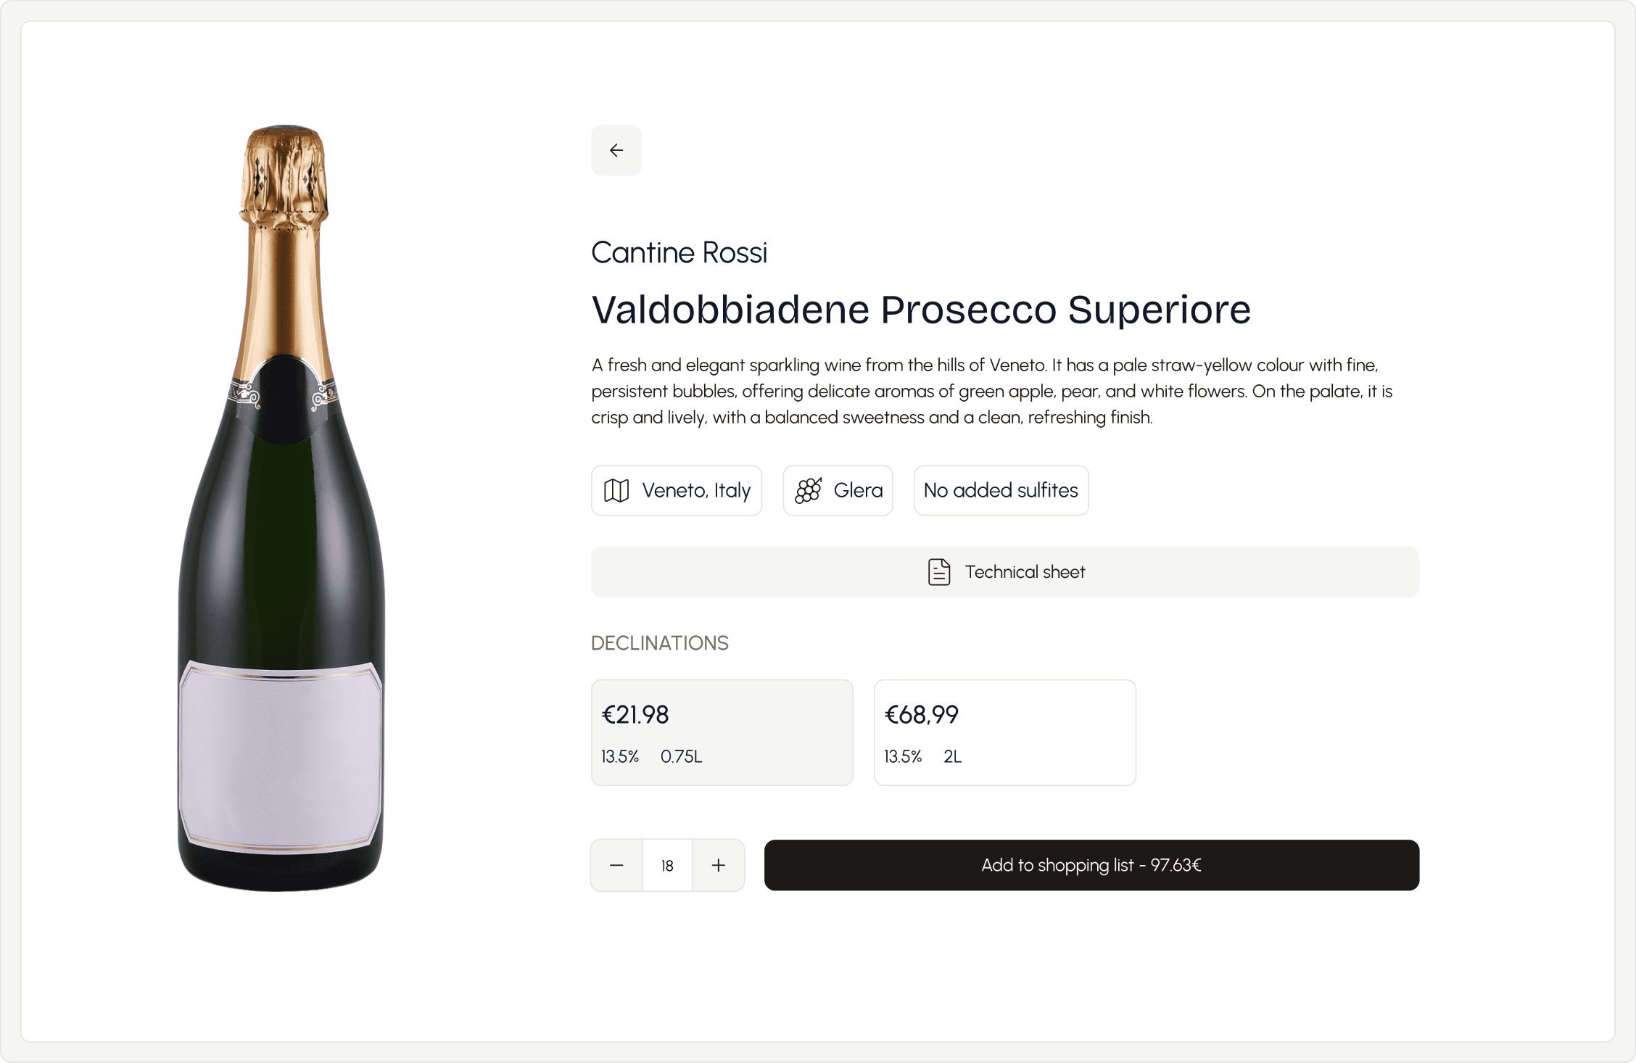Click the document icon in Technical sheet
The width and height of the screenshot is (1636, 1063).
939,571
